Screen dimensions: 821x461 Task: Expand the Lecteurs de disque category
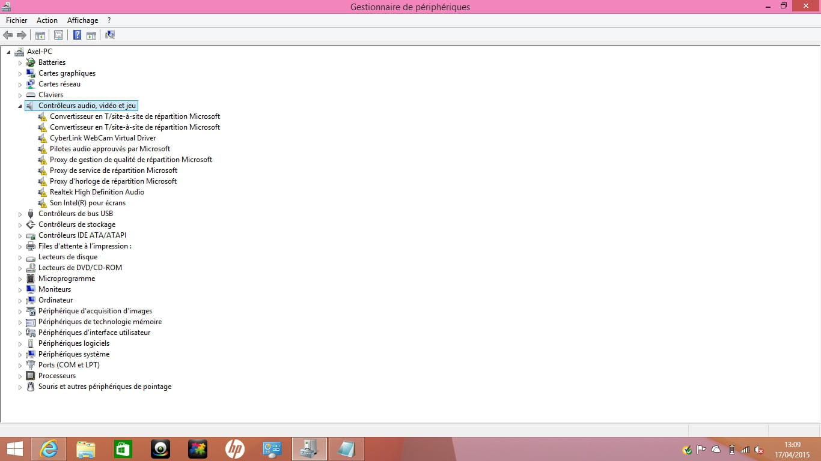pyautogui.click(x=20, y=258)
